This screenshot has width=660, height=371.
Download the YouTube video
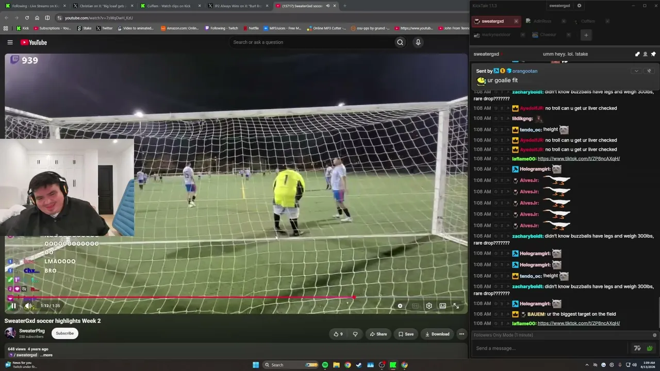[x=437, y=334]
